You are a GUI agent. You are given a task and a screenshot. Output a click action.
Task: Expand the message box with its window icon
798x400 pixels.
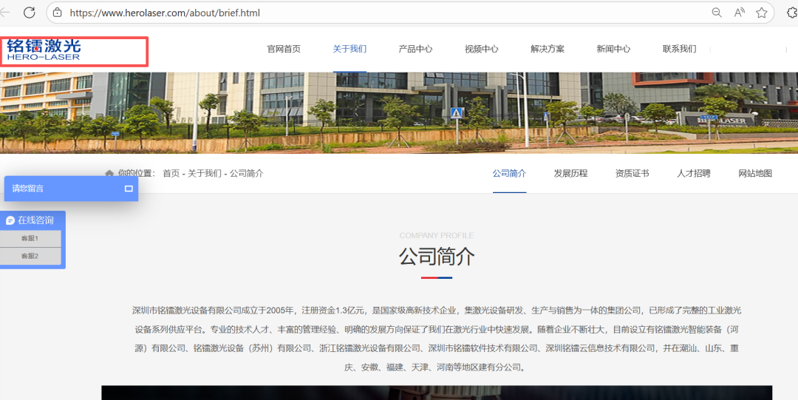[x=129, y=189]
